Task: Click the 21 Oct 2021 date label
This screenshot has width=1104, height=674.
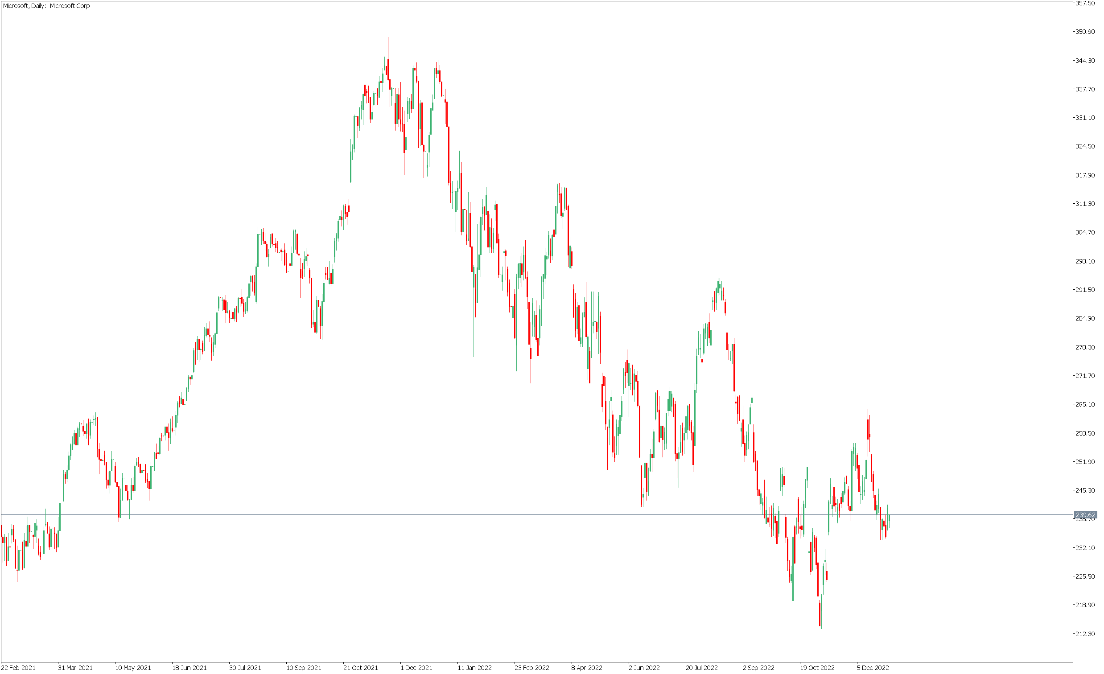Action: pyautogui.click(x=361, y=668)
